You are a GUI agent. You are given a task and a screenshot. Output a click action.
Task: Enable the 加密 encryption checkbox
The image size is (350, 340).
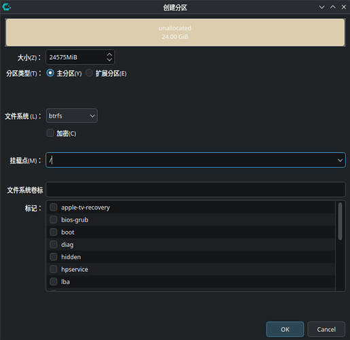(50, 133)
